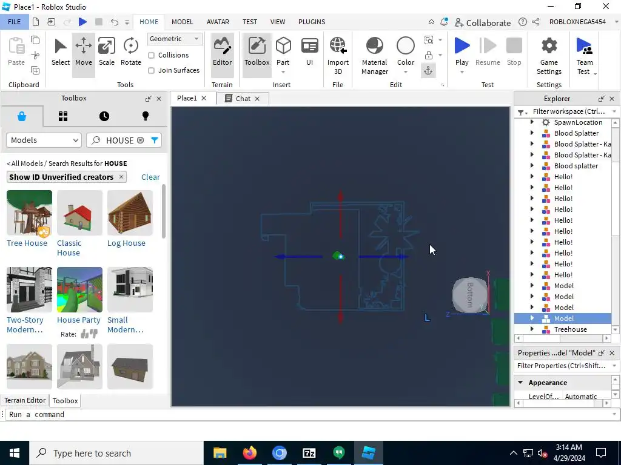Switch to the VIEW ribbon tab
621x465 pixels.
point(278,22)
